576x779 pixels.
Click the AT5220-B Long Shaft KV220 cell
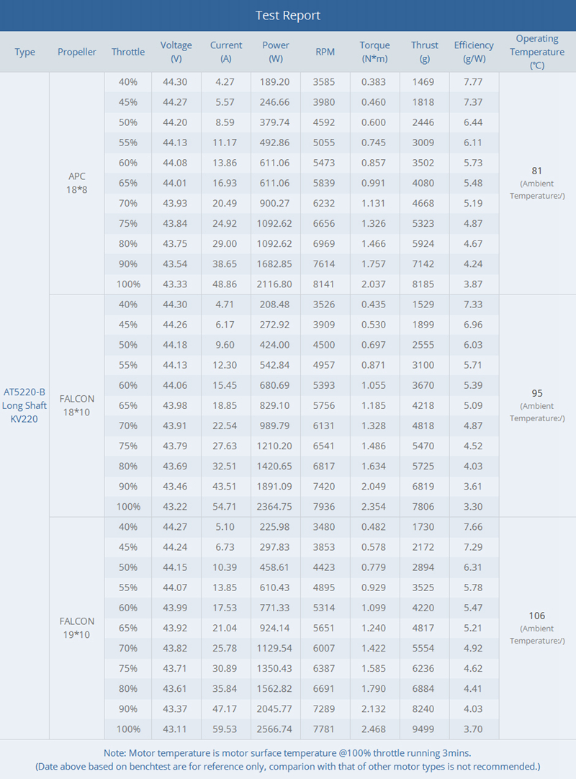[24, 405]
